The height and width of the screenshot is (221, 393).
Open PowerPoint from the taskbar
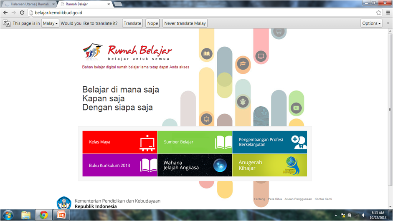tap(61, 215)
